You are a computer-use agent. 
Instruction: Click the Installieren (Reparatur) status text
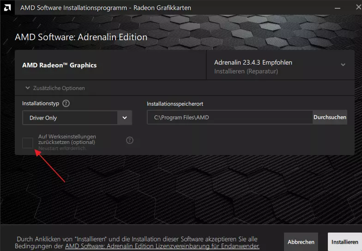click(x=246, y=71)
